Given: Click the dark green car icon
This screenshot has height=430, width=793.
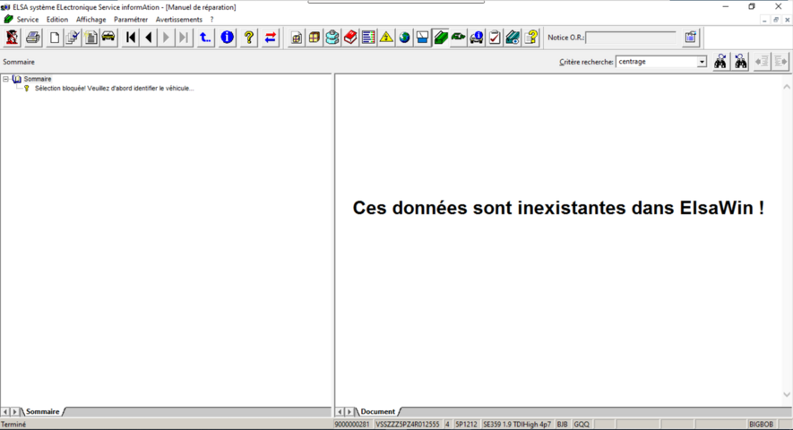Looking at the screenshot, I should coord(458,38).
